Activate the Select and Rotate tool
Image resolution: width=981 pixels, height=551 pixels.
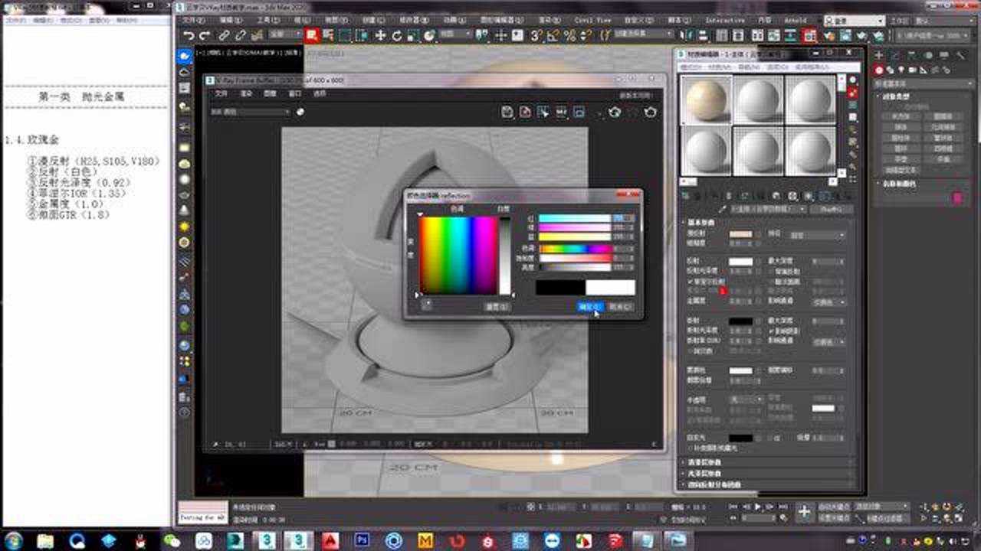pyautogui.click(x=396, y=35)
